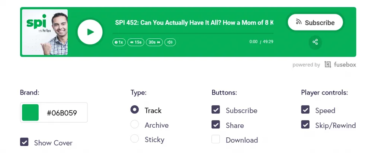Rewind 15 seconds in the player

136,42
